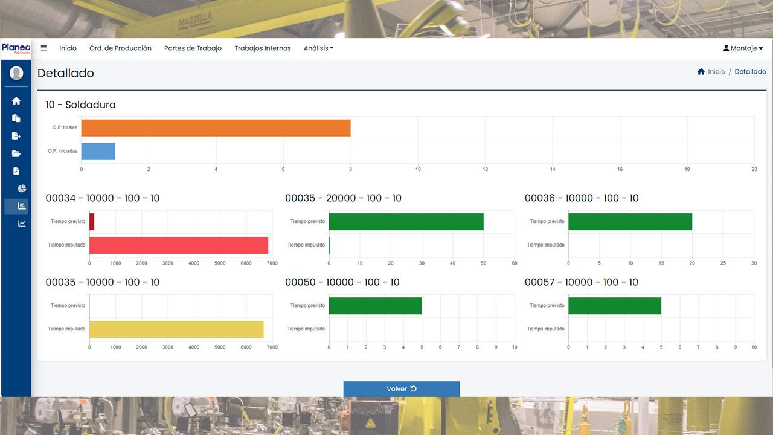Click the orange O.P. totales bar

point(216,127)
